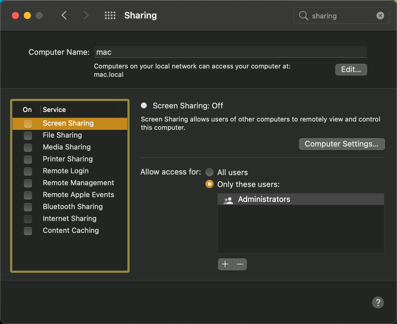Image resolution: width=397 pixels, height=324 pixels.
Task: Click the Screen Sharing: Off status text
Action: pos(188,106)
